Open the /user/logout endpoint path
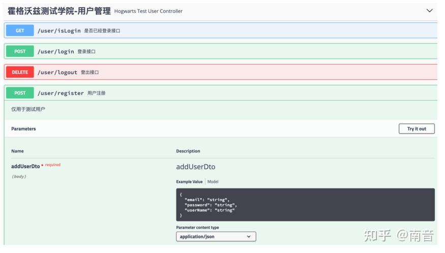Screen dimensions: 445x253 (x=57, y=72)
